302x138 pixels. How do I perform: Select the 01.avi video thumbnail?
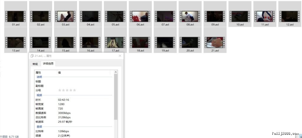(16, 17)
